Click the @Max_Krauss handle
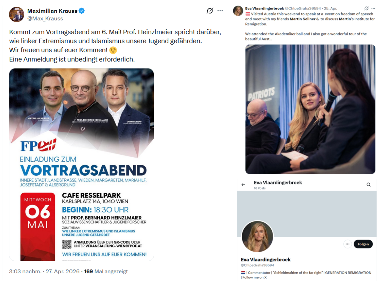Image resolution: width=381 pixels, height=283 pixels. tap(45, 18)
